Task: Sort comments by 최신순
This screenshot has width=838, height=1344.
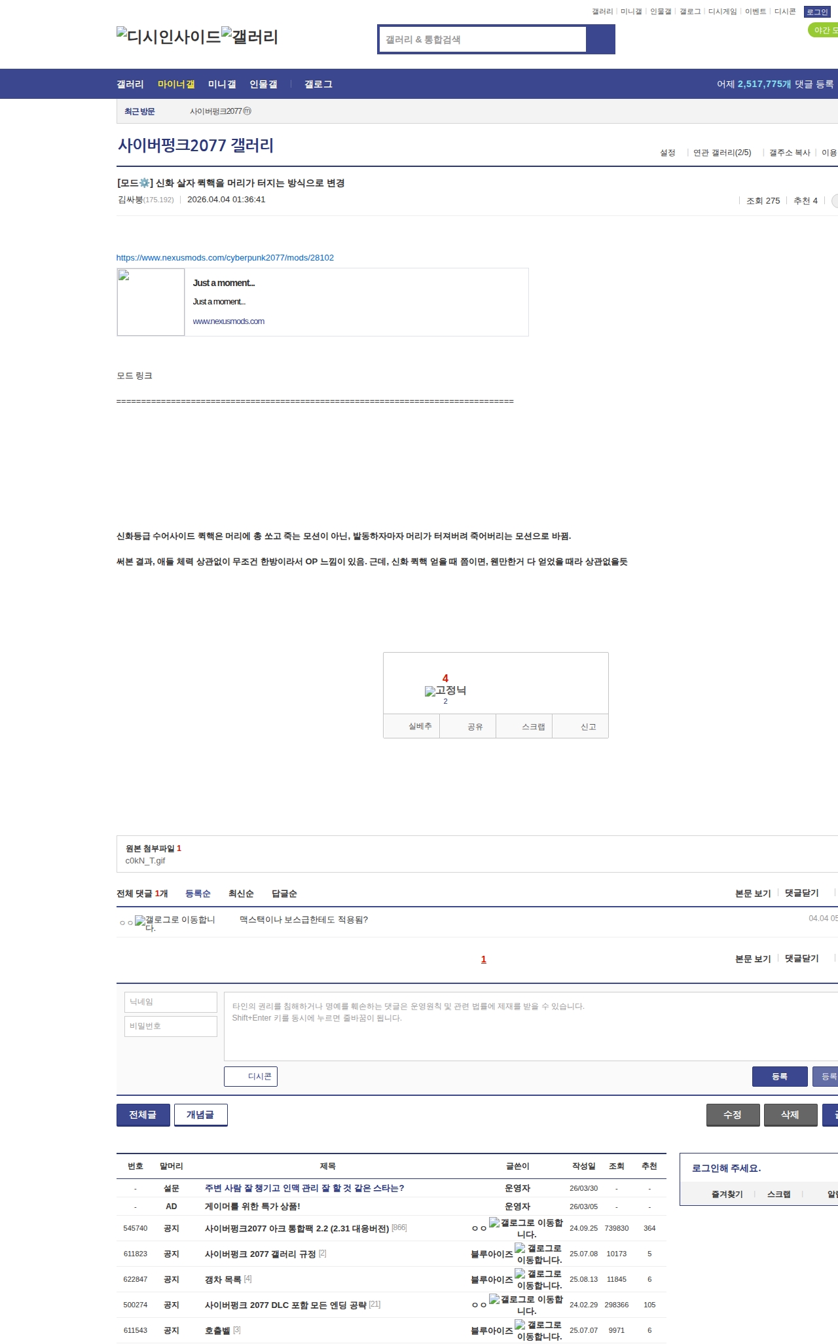Action: [x=241, y=894]
